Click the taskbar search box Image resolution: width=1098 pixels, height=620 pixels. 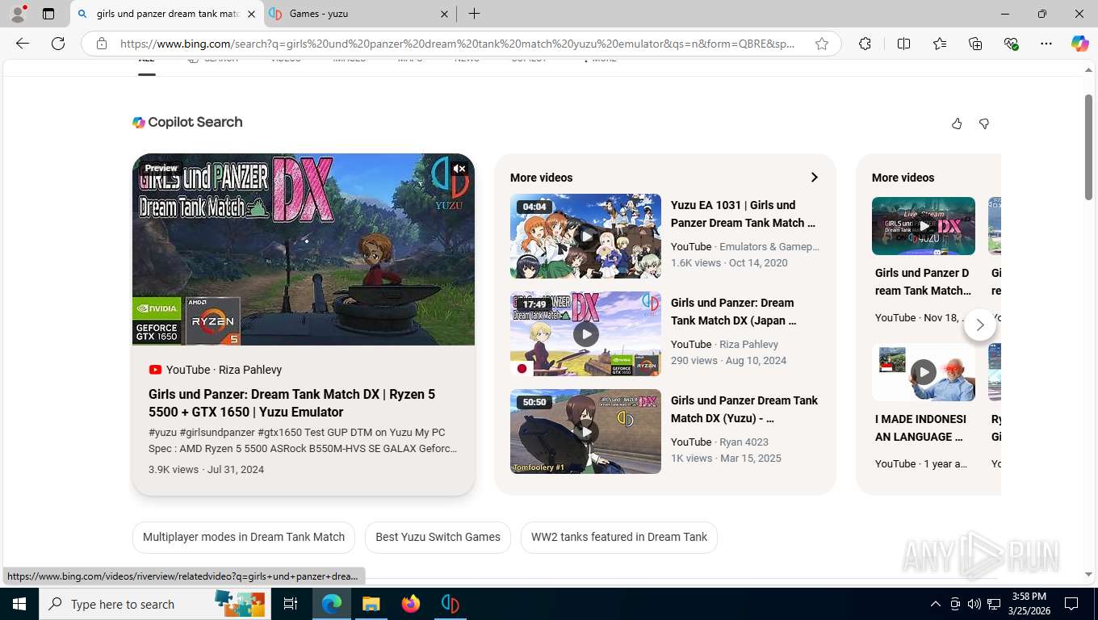point(156,604)
